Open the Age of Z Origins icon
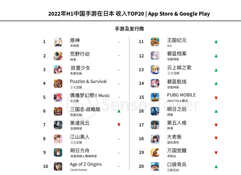 pyautogui.click(x=58, y=166)
